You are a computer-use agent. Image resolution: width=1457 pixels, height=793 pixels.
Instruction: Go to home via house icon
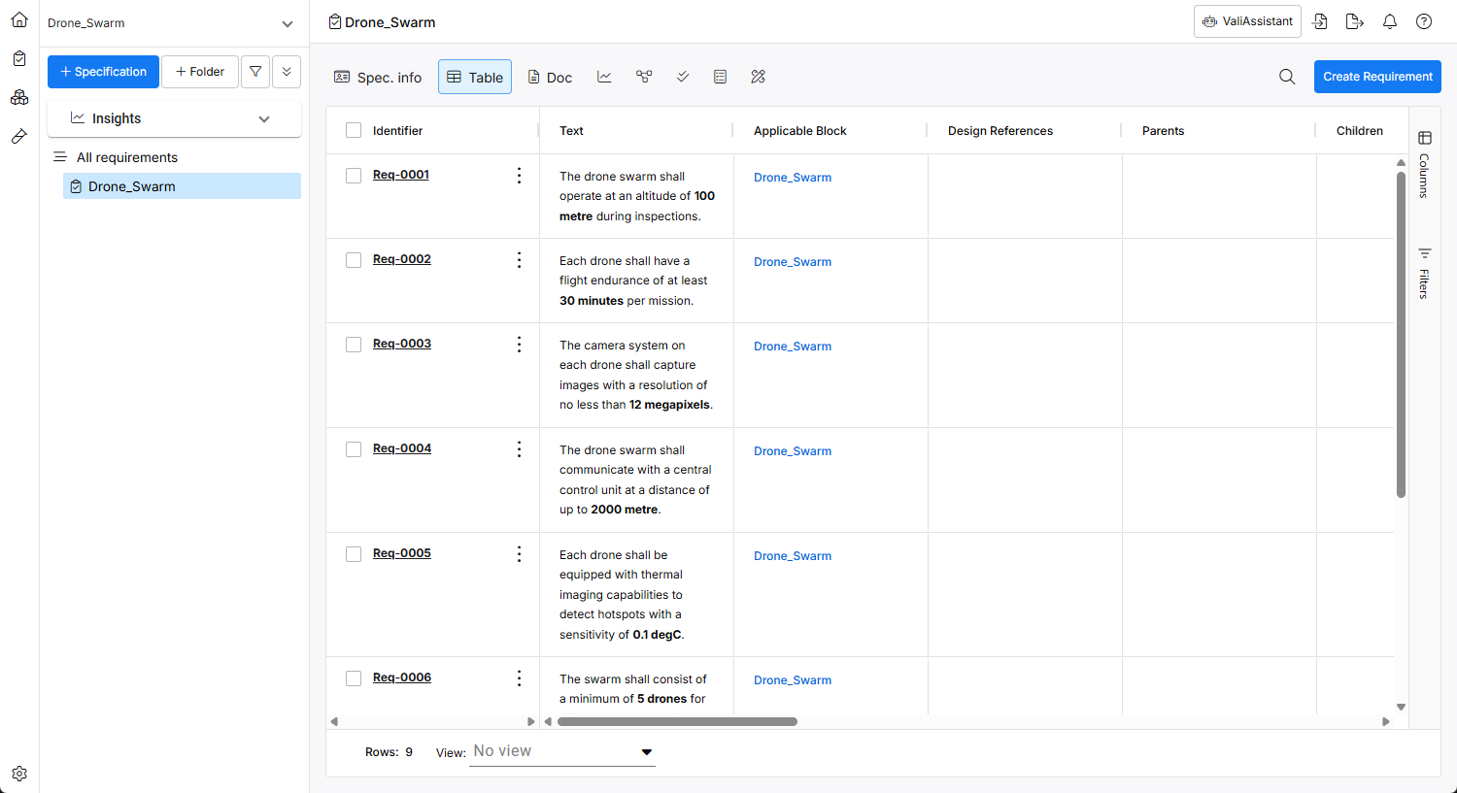pos(19,19)
